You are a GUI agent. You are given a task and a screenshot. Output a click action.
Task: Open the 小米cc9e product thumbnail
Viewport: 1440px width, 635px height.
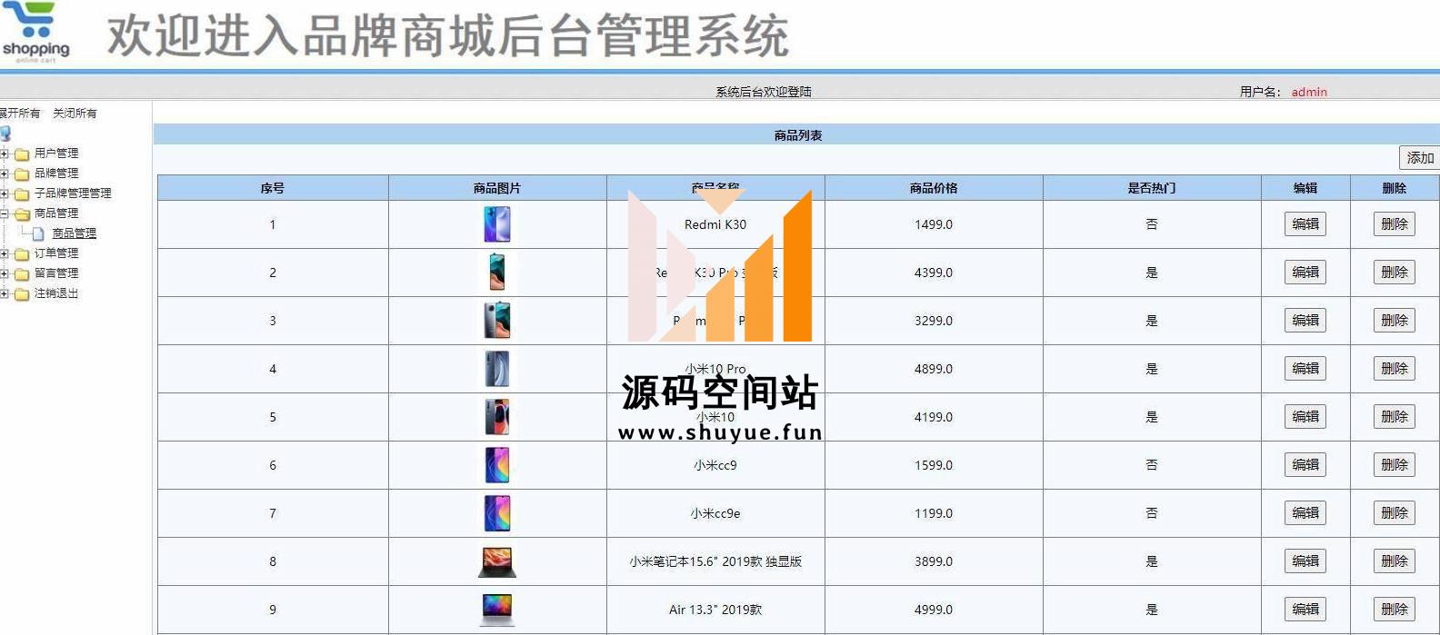497,513
